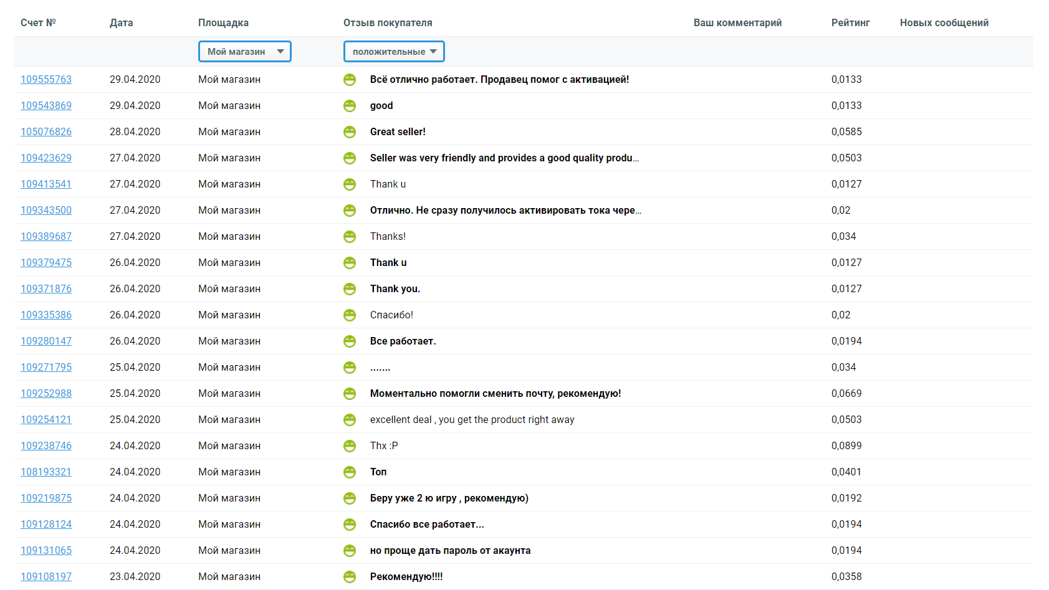The height and width of the screenshot is (590, 1049).
Task: Open invoice link 109423629
Action: pyautogui.click(x=46, y=158)
